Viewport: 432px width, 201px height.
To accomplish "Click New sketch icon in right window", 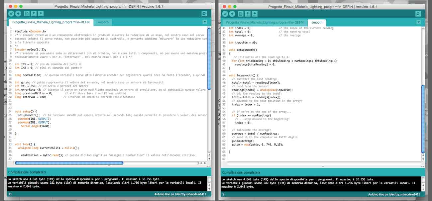I will pyautogui.click(x=240, y=14).
